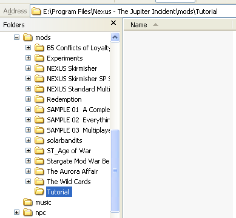
Task: Click the npc folder icon
Action: (x=28, y=213)
